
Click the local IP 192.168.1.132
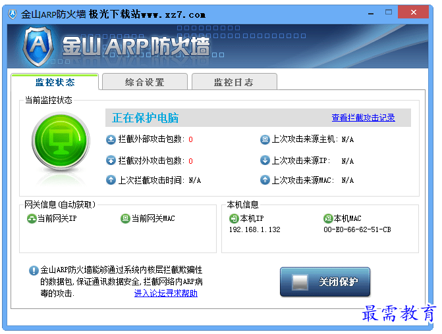coord(254,229)
